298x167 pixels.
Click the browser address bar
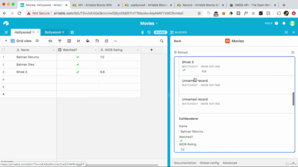pyautogui.click(x=118, y=13)
